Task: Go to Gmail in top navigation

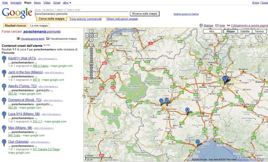Action: point(57,3)
